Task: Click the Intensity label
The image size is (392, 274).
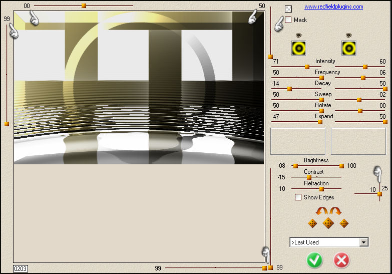Action: (x=325, y=61)
